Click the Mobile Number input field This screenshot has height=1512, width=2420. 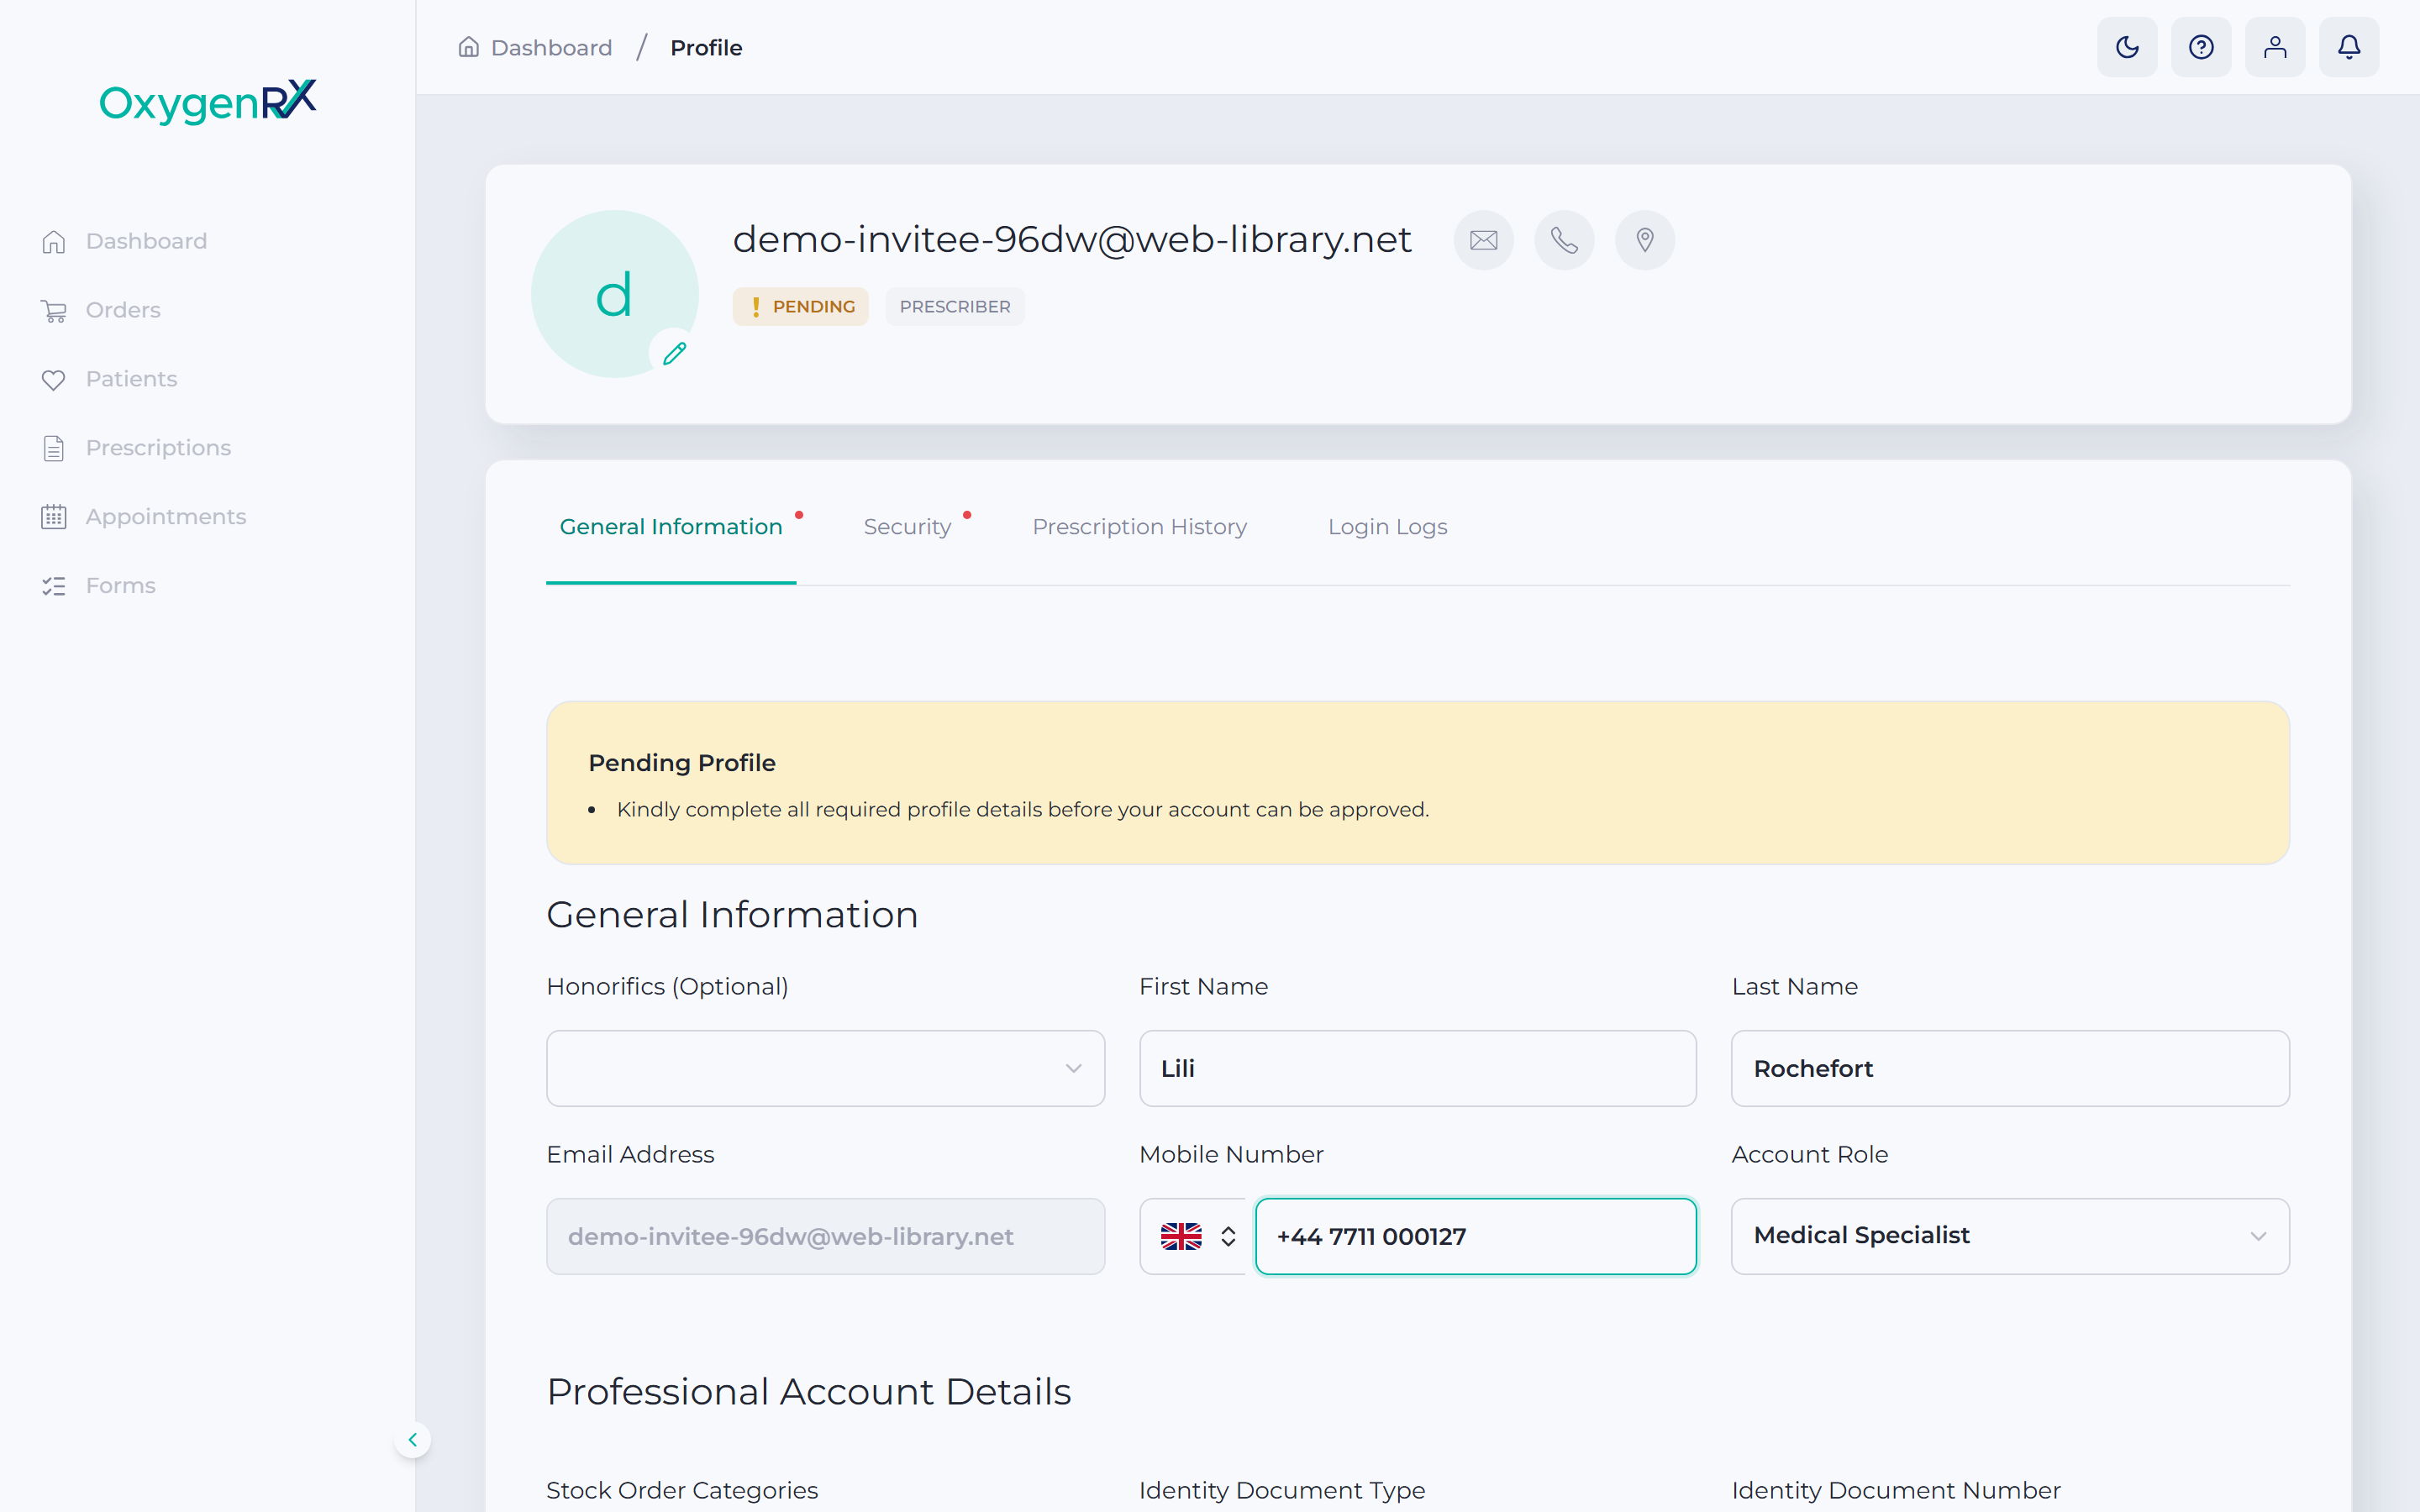1476,1237
